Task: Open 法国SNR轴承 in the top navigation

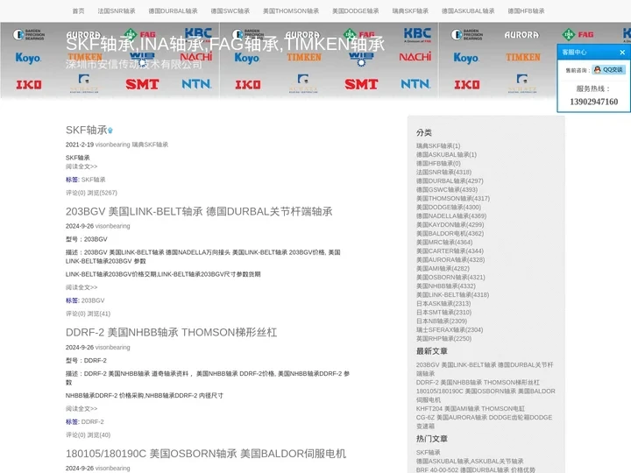Action: (117, 11)
